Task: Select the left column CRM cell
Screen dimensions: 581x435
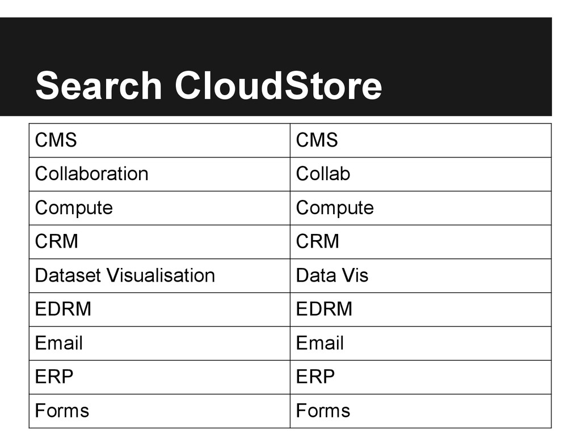Action: coord(159,242)
